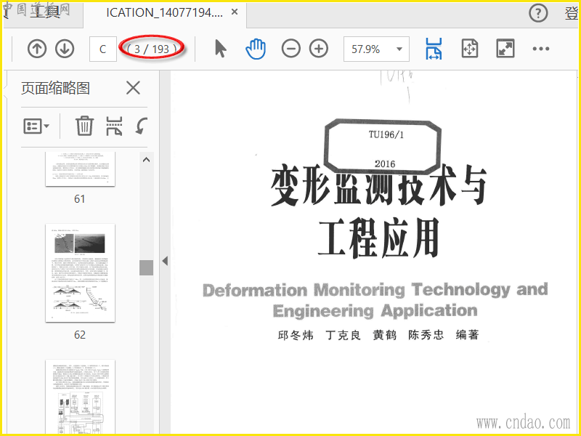Zoom out with the minus button
The image size is (581, 436).
(x=291, y=49)
